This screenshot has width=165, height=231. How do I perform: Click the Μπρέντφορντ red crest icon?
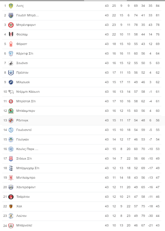pos(11,25)
